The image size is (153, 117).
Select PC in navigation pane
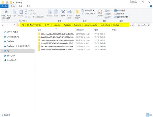(x=17, y=51)
